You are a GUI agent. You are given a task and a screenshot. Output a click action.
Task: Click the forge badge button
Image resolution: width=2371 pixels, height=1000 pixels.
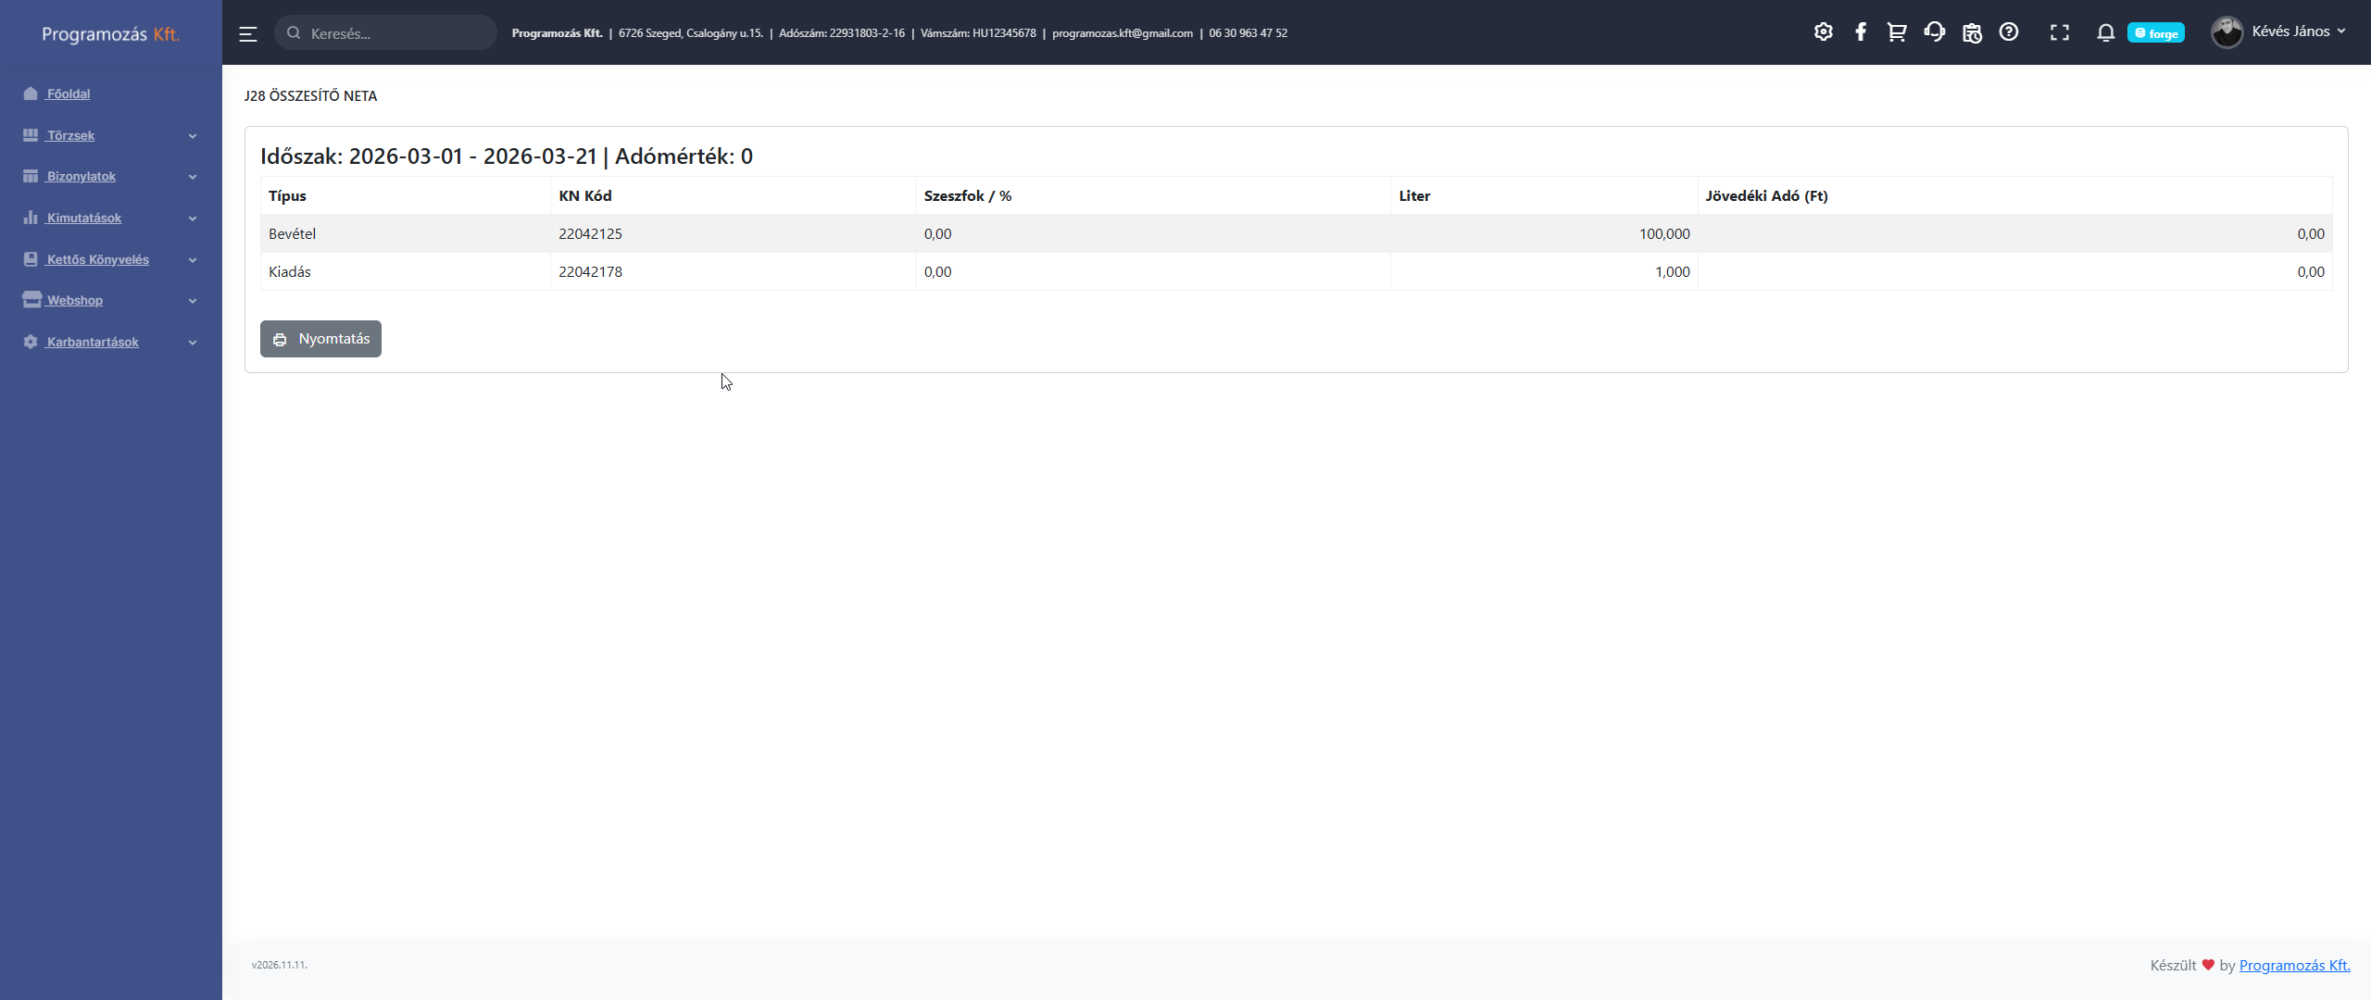[x=2155, y=33]
